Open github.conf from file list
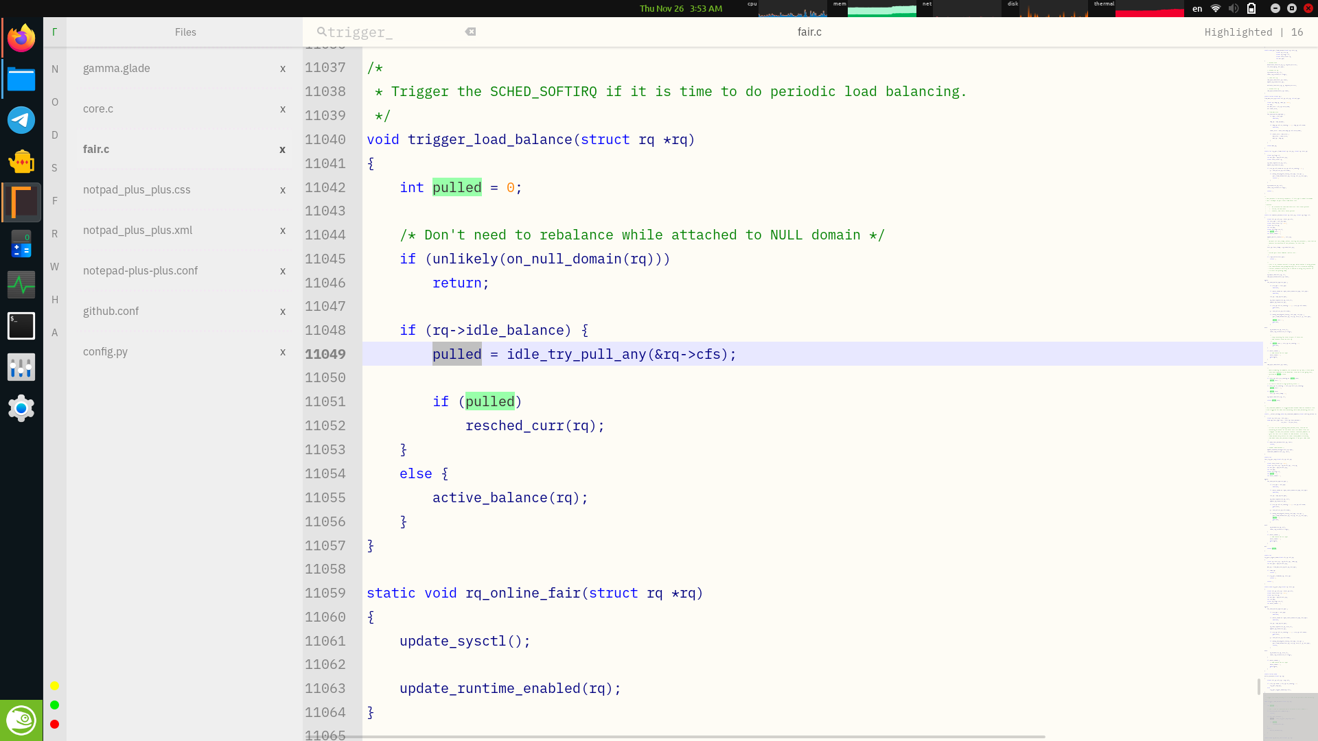1318x741 pixels. coord(111,311)
